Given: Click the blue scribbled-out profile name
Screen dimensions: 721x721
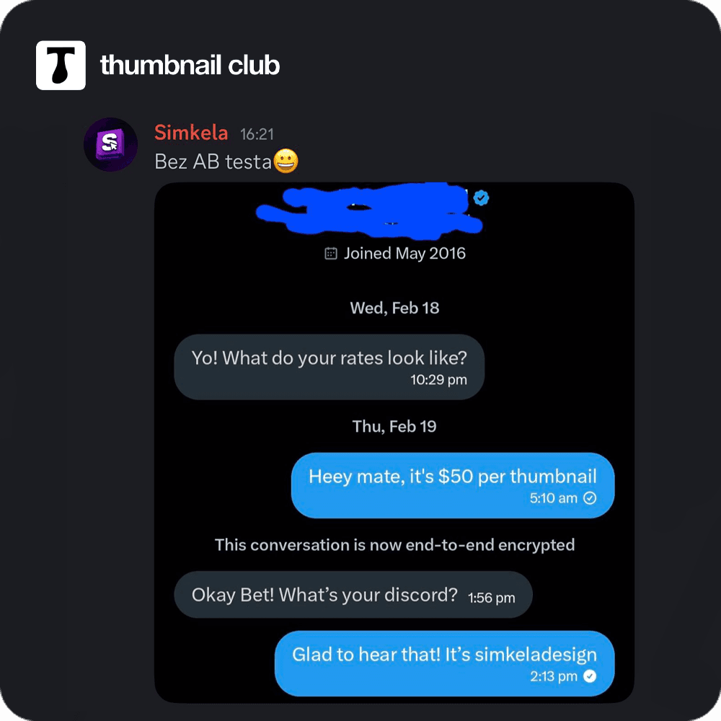Looking at the screenshot, I should [369, 211].
